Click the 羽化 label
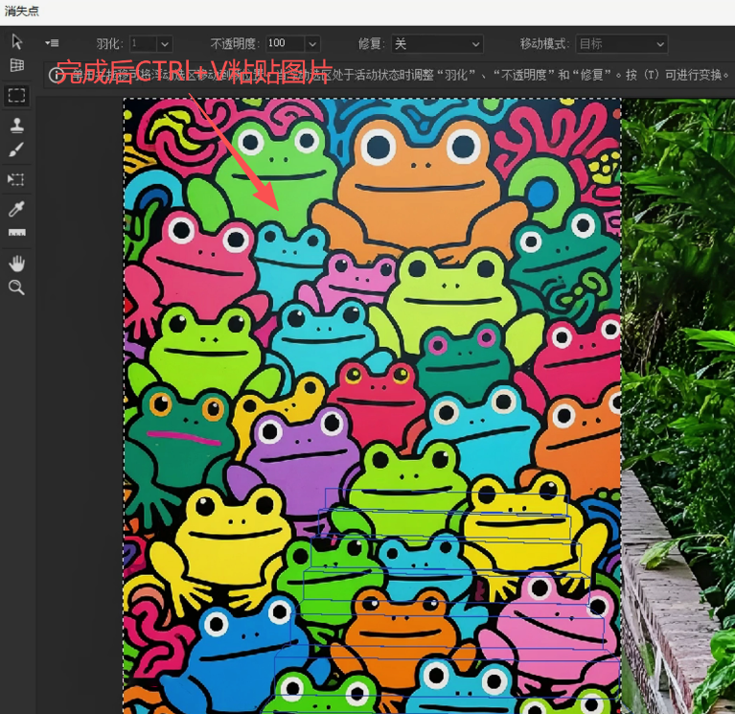Viewport: 735px width, 714px height. (109, 44)
